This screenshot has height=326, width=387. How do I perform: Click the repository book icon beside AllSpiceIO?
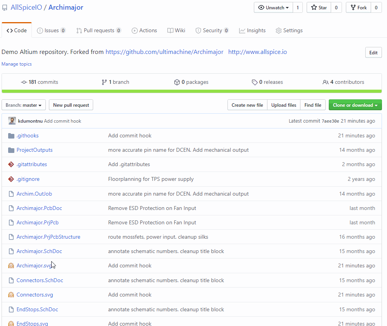point(5,8)
